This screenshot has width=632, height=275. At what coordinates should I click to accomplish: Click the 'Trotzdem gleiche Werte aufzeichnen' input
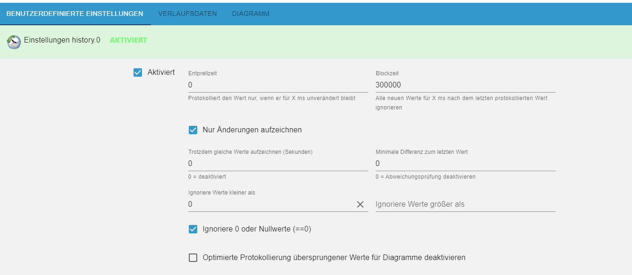coord(277,164)
